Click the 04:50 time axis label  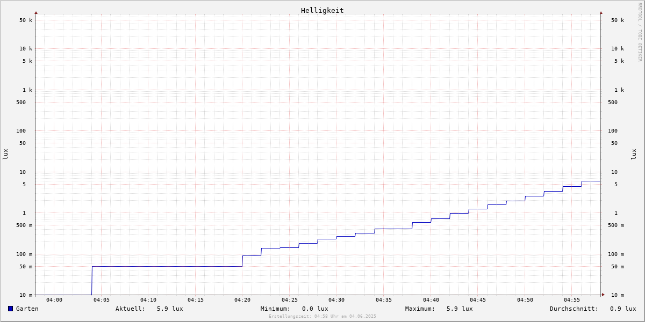tap(525, 300)
